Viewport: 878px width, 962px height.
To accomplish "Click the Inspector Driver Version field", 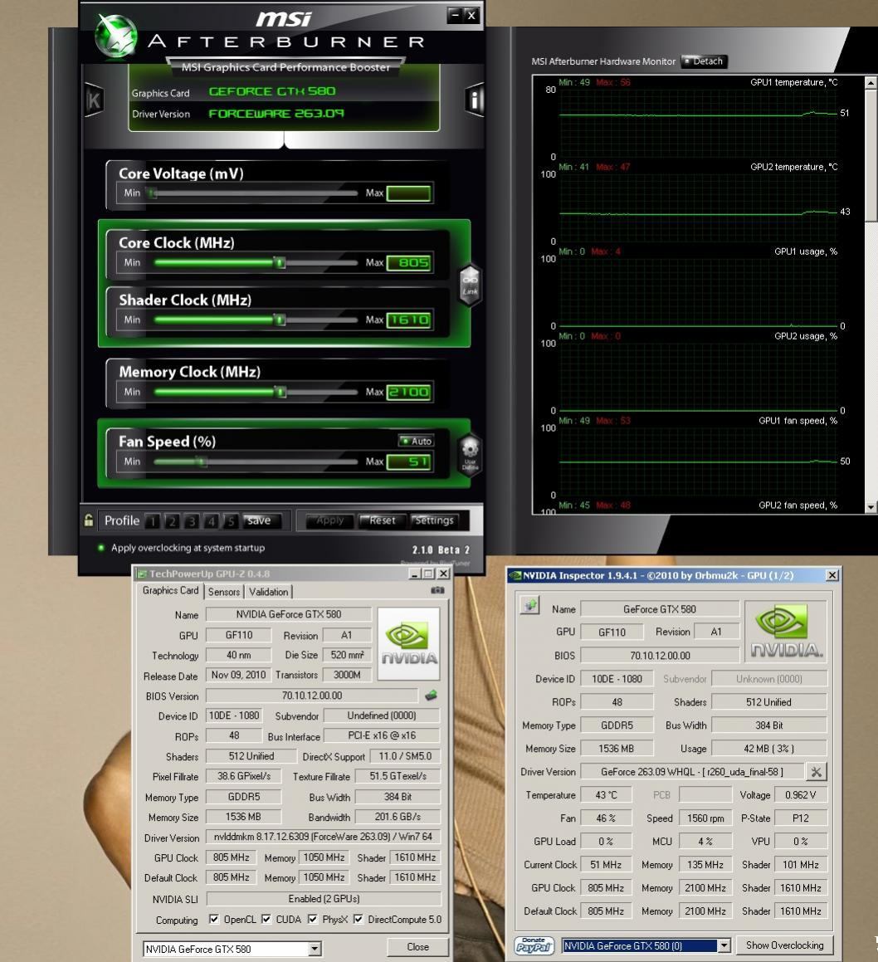I will [x=692, y=772].
